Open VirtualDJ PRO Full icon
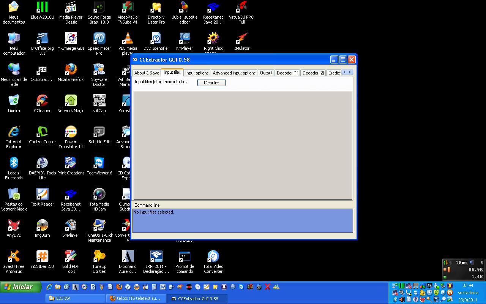 click(x=241, y=13)
